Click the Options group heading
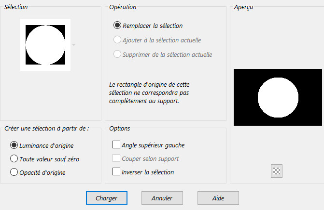This screenshot has height=210, width=324. pos(119,128)
